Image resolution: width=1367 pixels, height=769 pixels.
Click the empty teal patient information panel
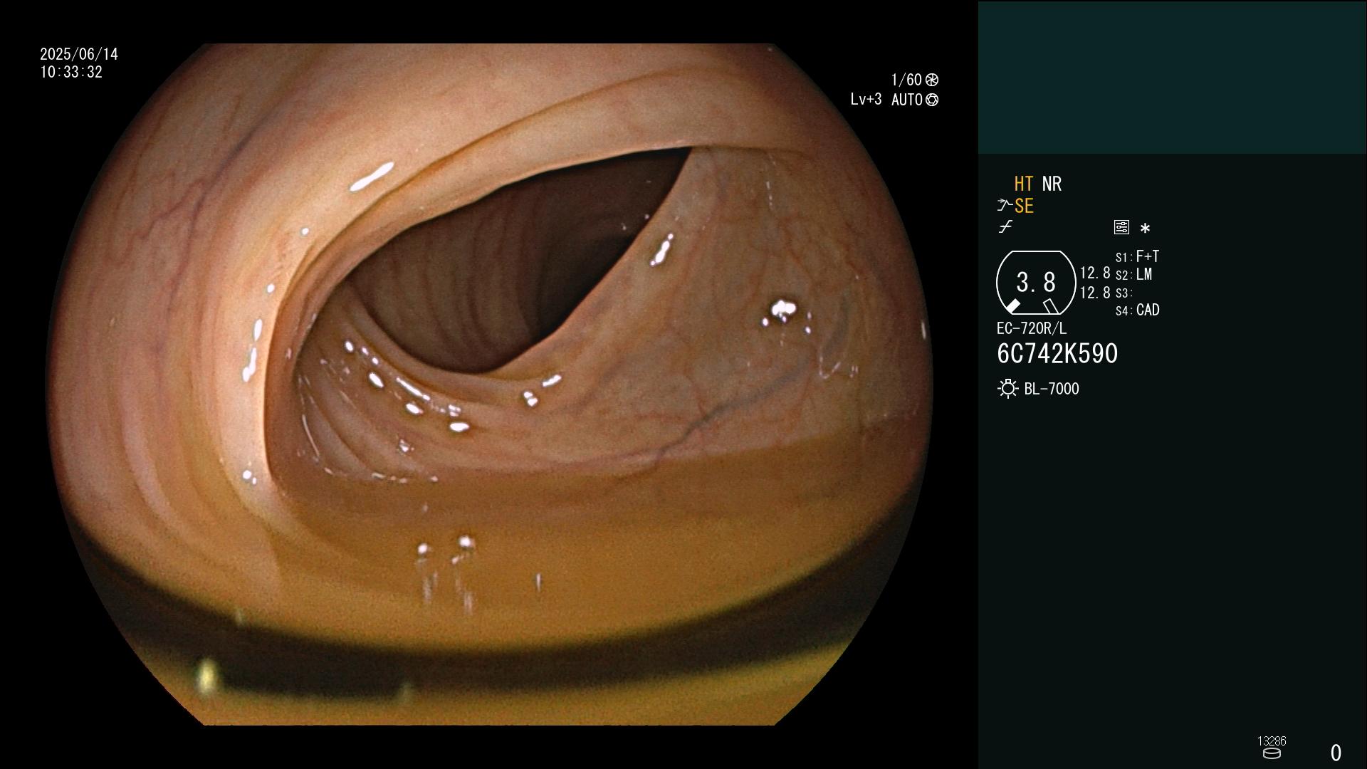[1173, 77]
